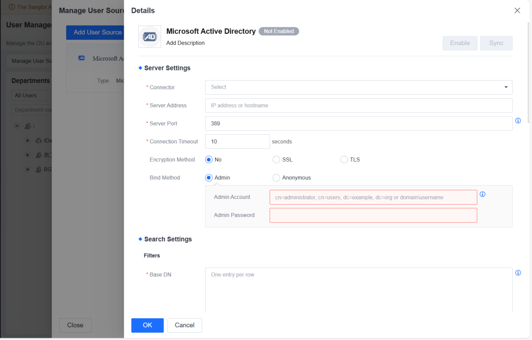Expand the BG department node
This screenshot has height=340, width=532.
27,169
